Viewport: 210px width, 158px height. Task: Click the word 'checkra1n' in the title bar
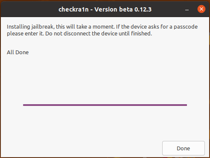[73, 9]
